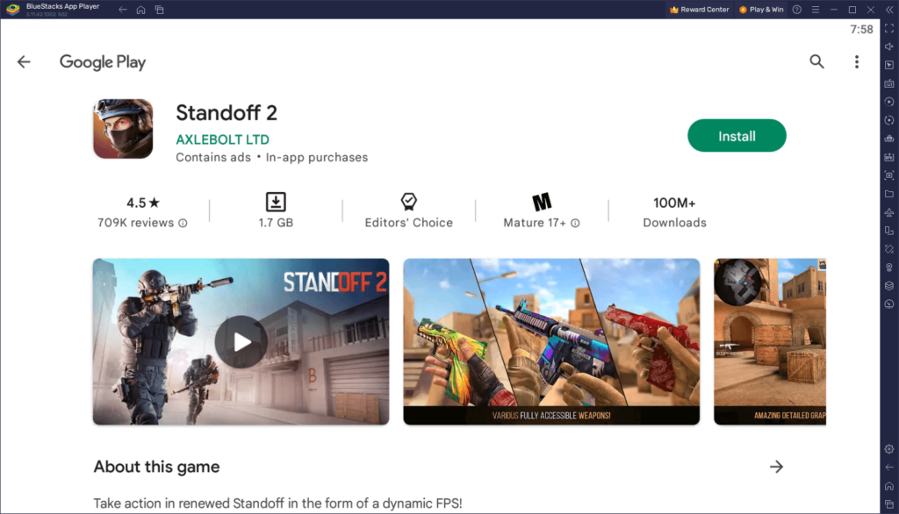Toggle fullscreen mode from the sidebar

pyautogui.click(x=888, y=29)
